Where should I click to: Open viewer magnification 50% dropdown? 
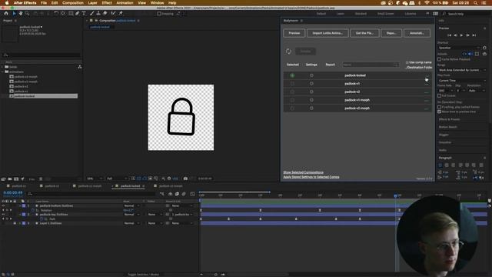[95, 179]
